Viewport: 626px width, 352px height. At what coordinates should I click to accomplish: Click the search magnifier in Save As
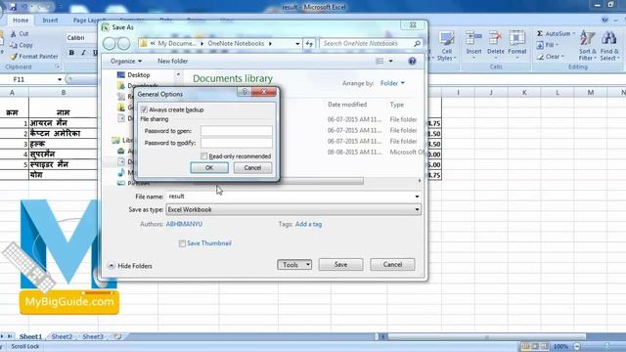click(417, 43)
